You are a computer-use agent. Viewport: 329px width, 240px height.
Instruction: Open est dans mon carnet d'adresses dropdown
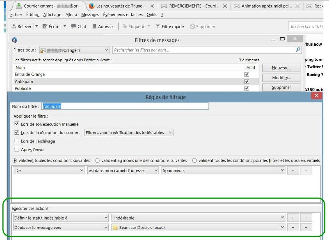click(x=123, y=171)
